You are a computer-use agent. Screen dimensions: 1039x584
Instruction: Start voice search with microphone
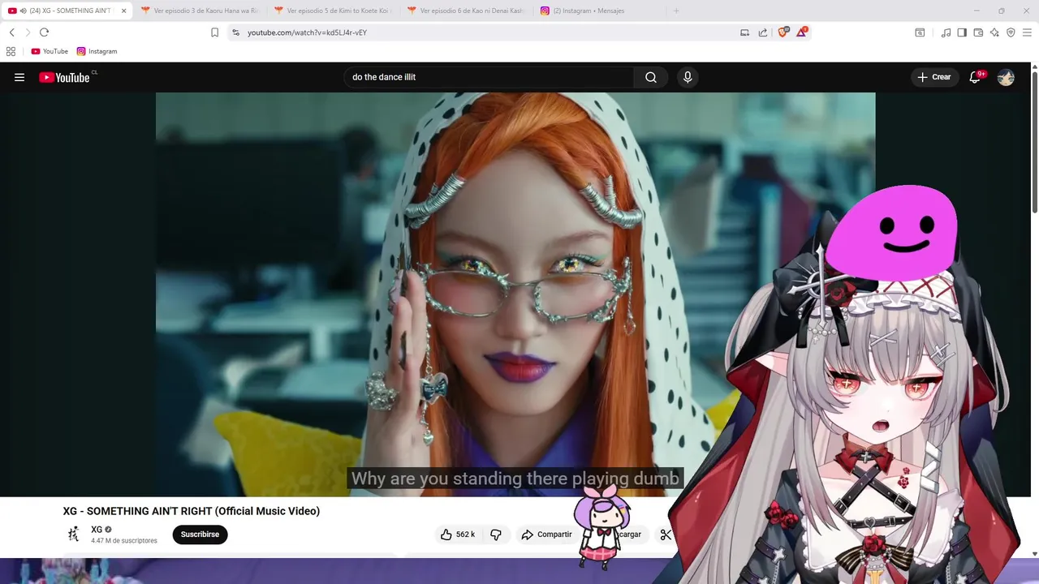pyautogui.click(x=688, y=77)
